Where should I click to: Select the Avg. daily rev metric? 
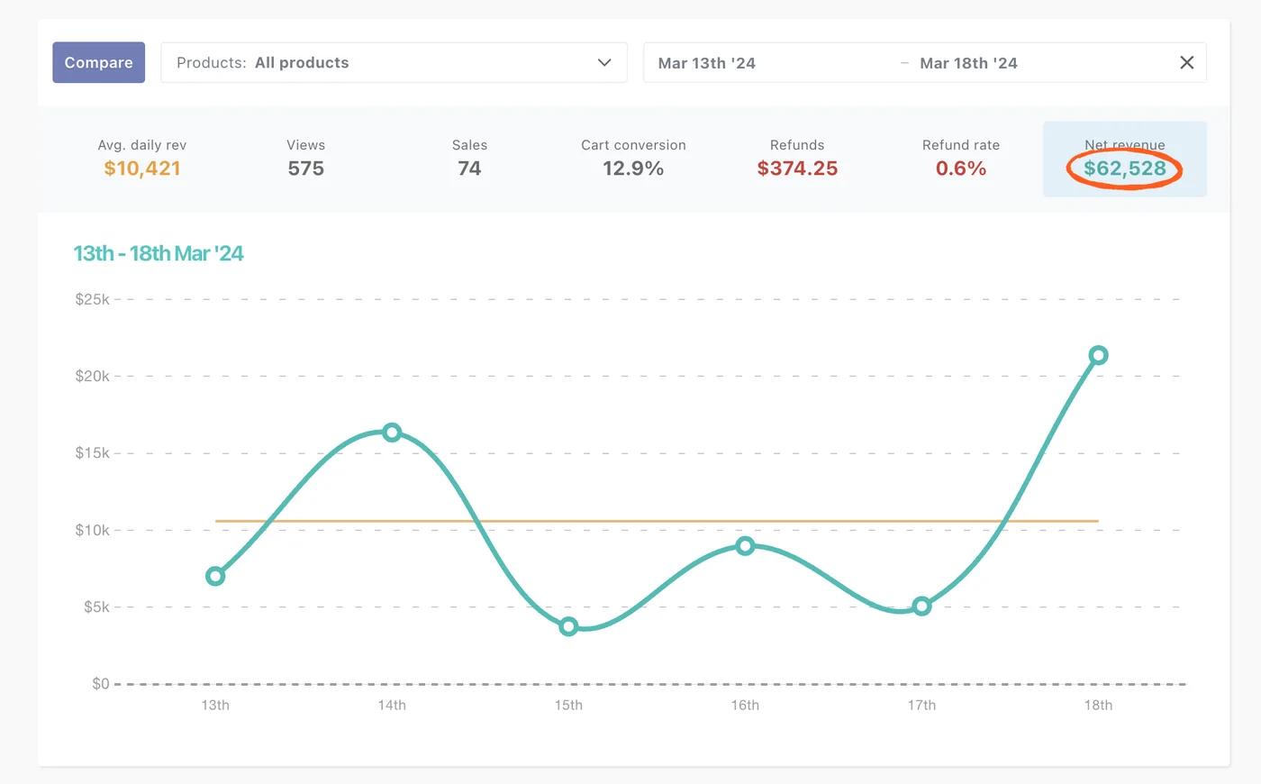pos(142,159)
